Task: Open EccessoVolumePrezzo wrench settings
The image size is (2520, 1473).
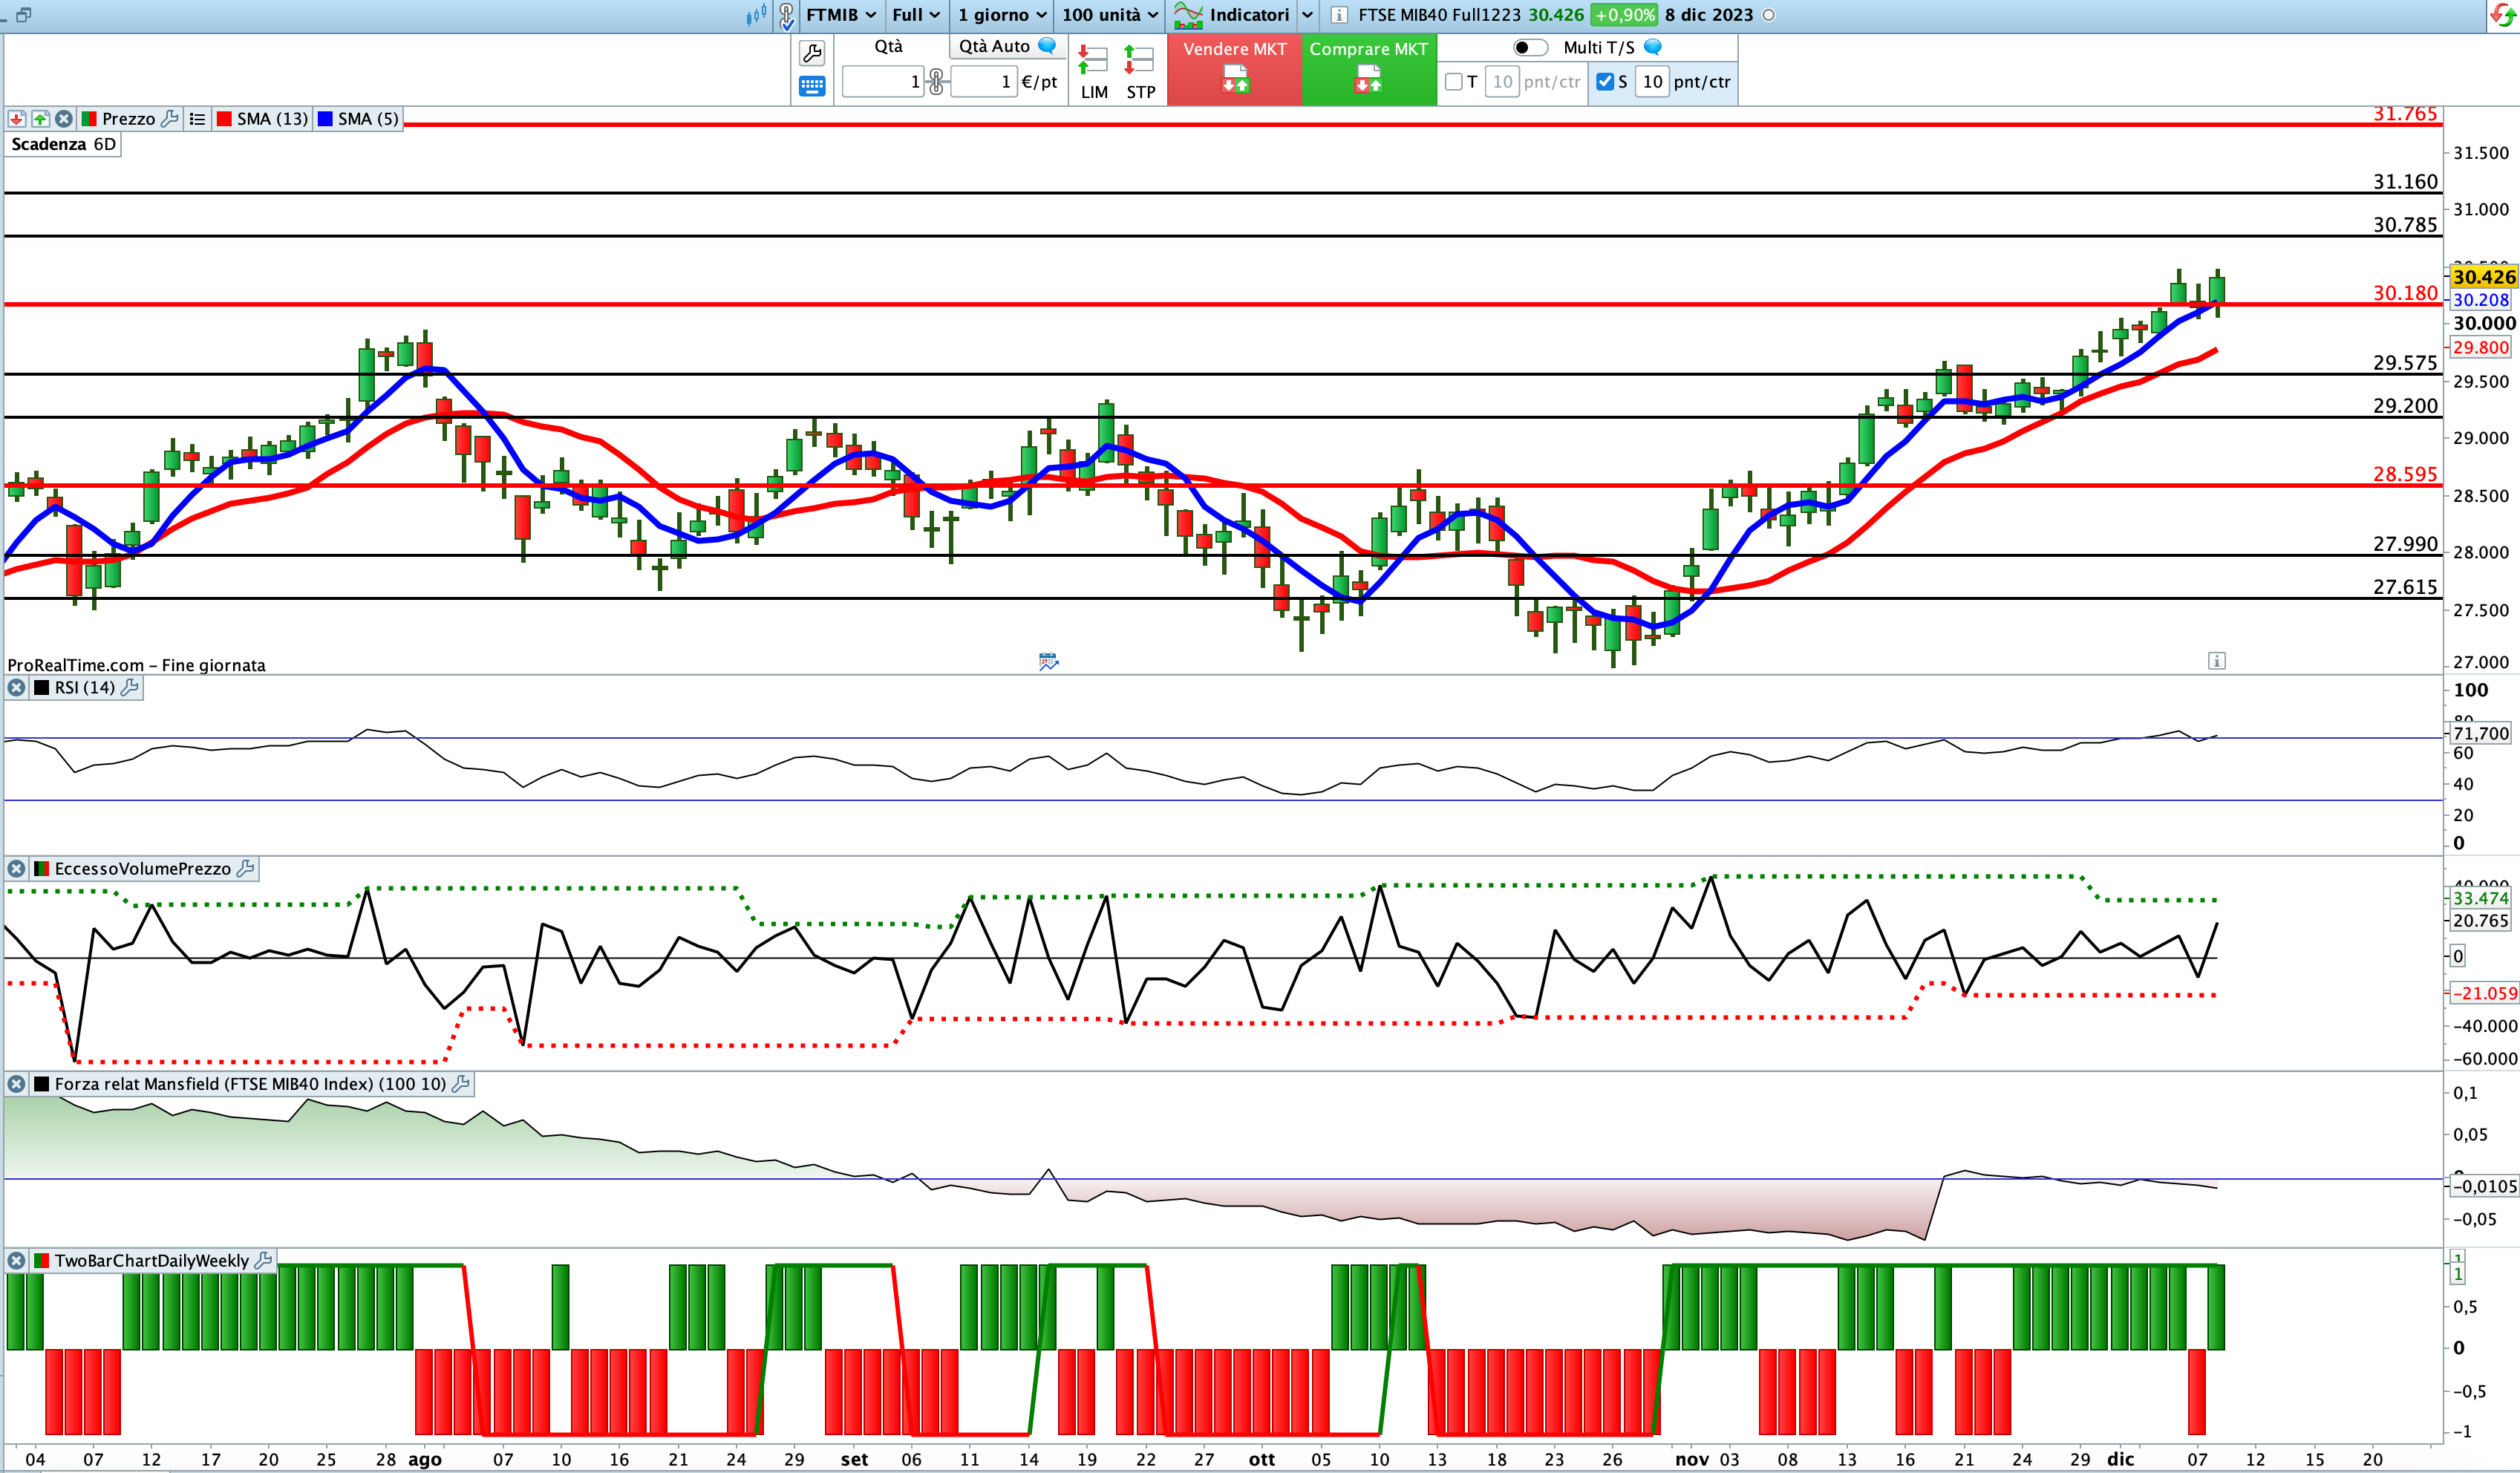Action: (246, 869)
